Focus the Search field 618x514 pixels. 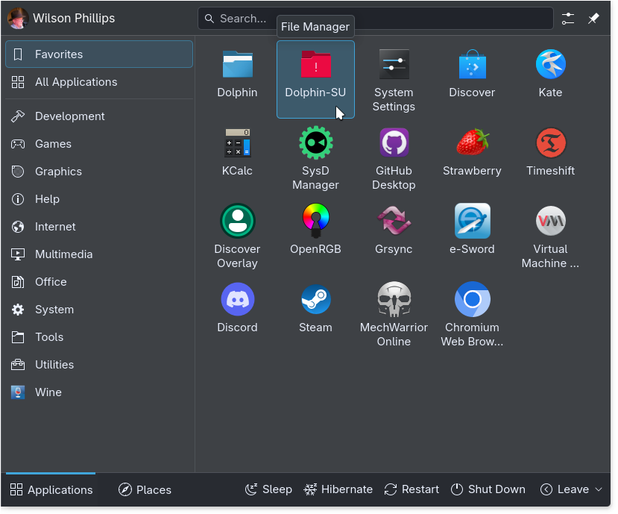(376, 18)
